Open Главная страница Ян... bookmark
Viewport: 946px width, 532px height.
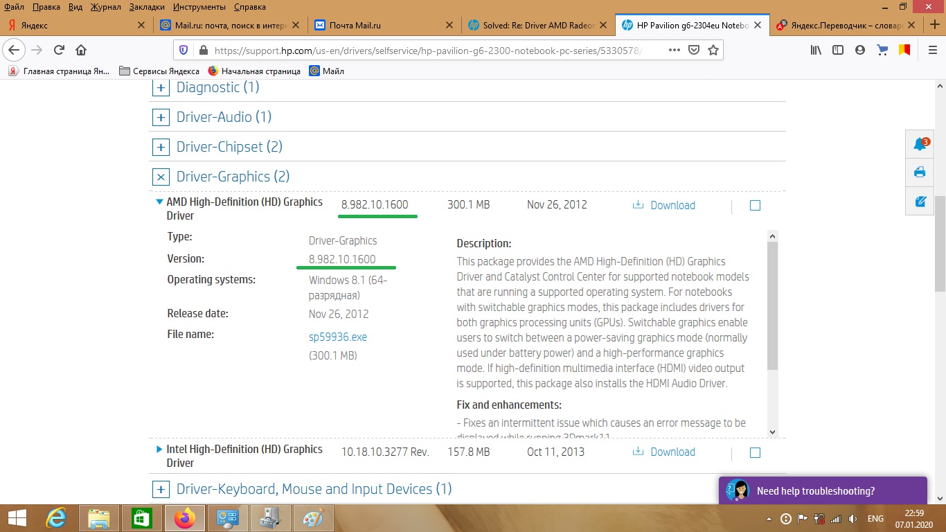pos(59,71)
